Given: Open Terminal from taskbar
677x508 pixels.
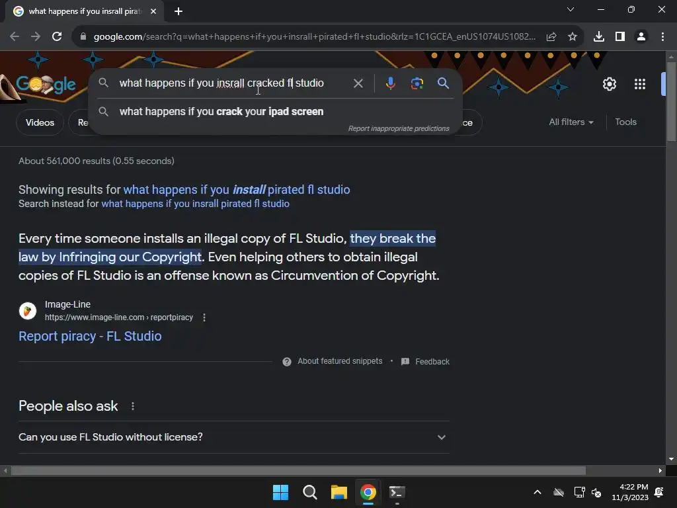Looking at the screenshot, I should coord(397,492).
